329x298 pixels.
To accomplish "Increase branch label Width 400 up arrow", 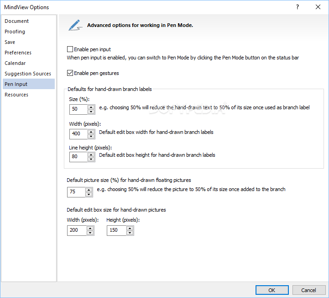I will [x=91, y=132].
